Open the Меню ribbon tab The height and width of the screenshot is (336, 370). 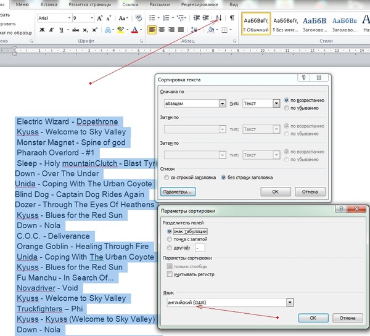click(x=22, y=4)
